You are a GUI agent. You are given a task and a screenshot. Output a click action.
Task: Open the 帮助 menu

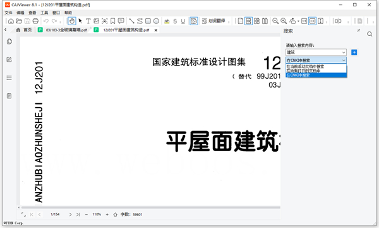click(x=68, y=13)
